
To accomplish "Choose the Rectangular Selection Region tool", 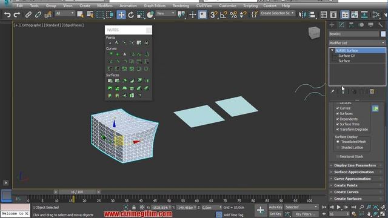I will (x=100, y=15).
